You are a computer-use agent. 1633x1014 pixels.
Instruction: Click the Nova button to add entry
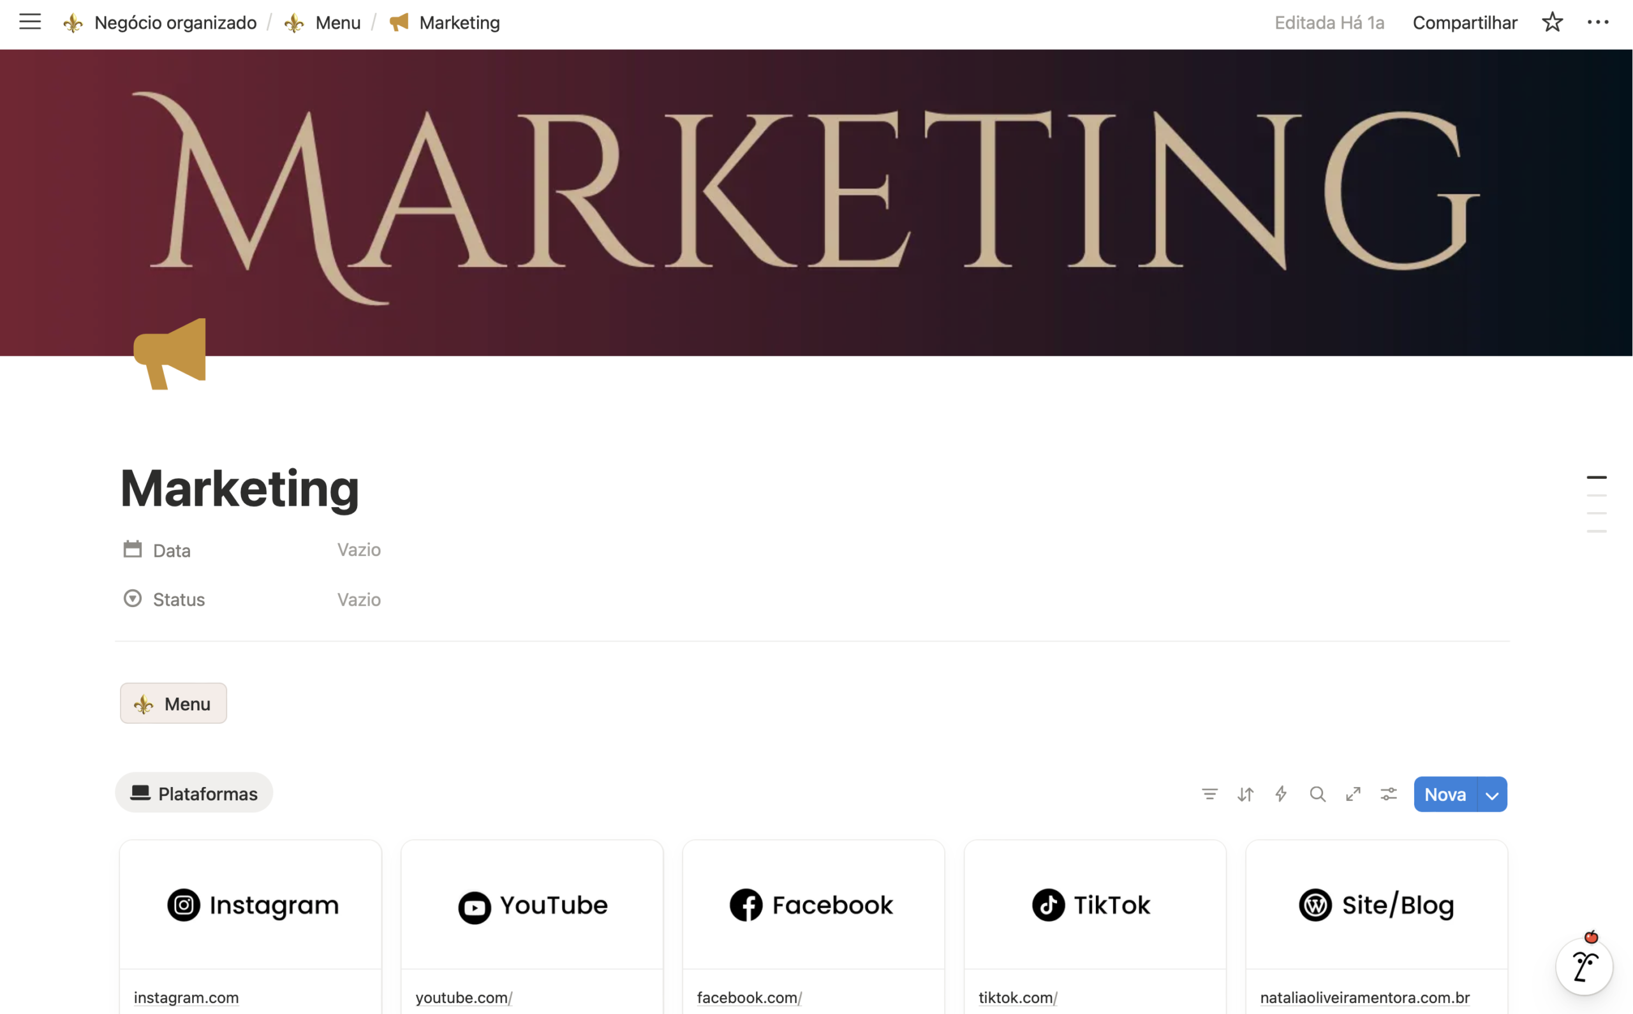coord(1445,795)
